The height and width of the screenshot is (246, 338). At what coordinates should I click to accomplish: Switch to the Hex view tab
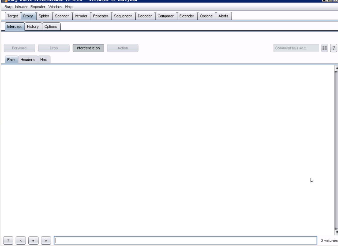coord(44,60)
